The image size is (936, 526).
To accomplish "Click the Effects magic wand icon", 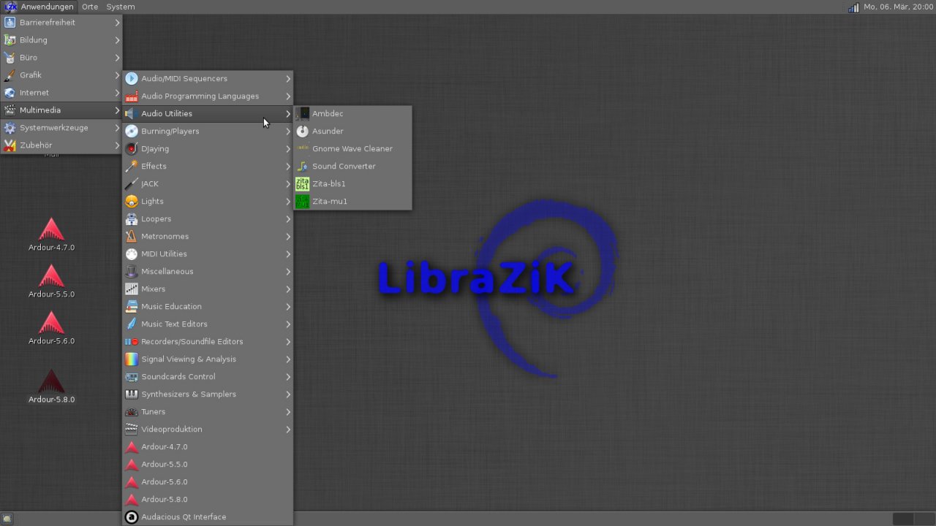I will coord(132,167).
